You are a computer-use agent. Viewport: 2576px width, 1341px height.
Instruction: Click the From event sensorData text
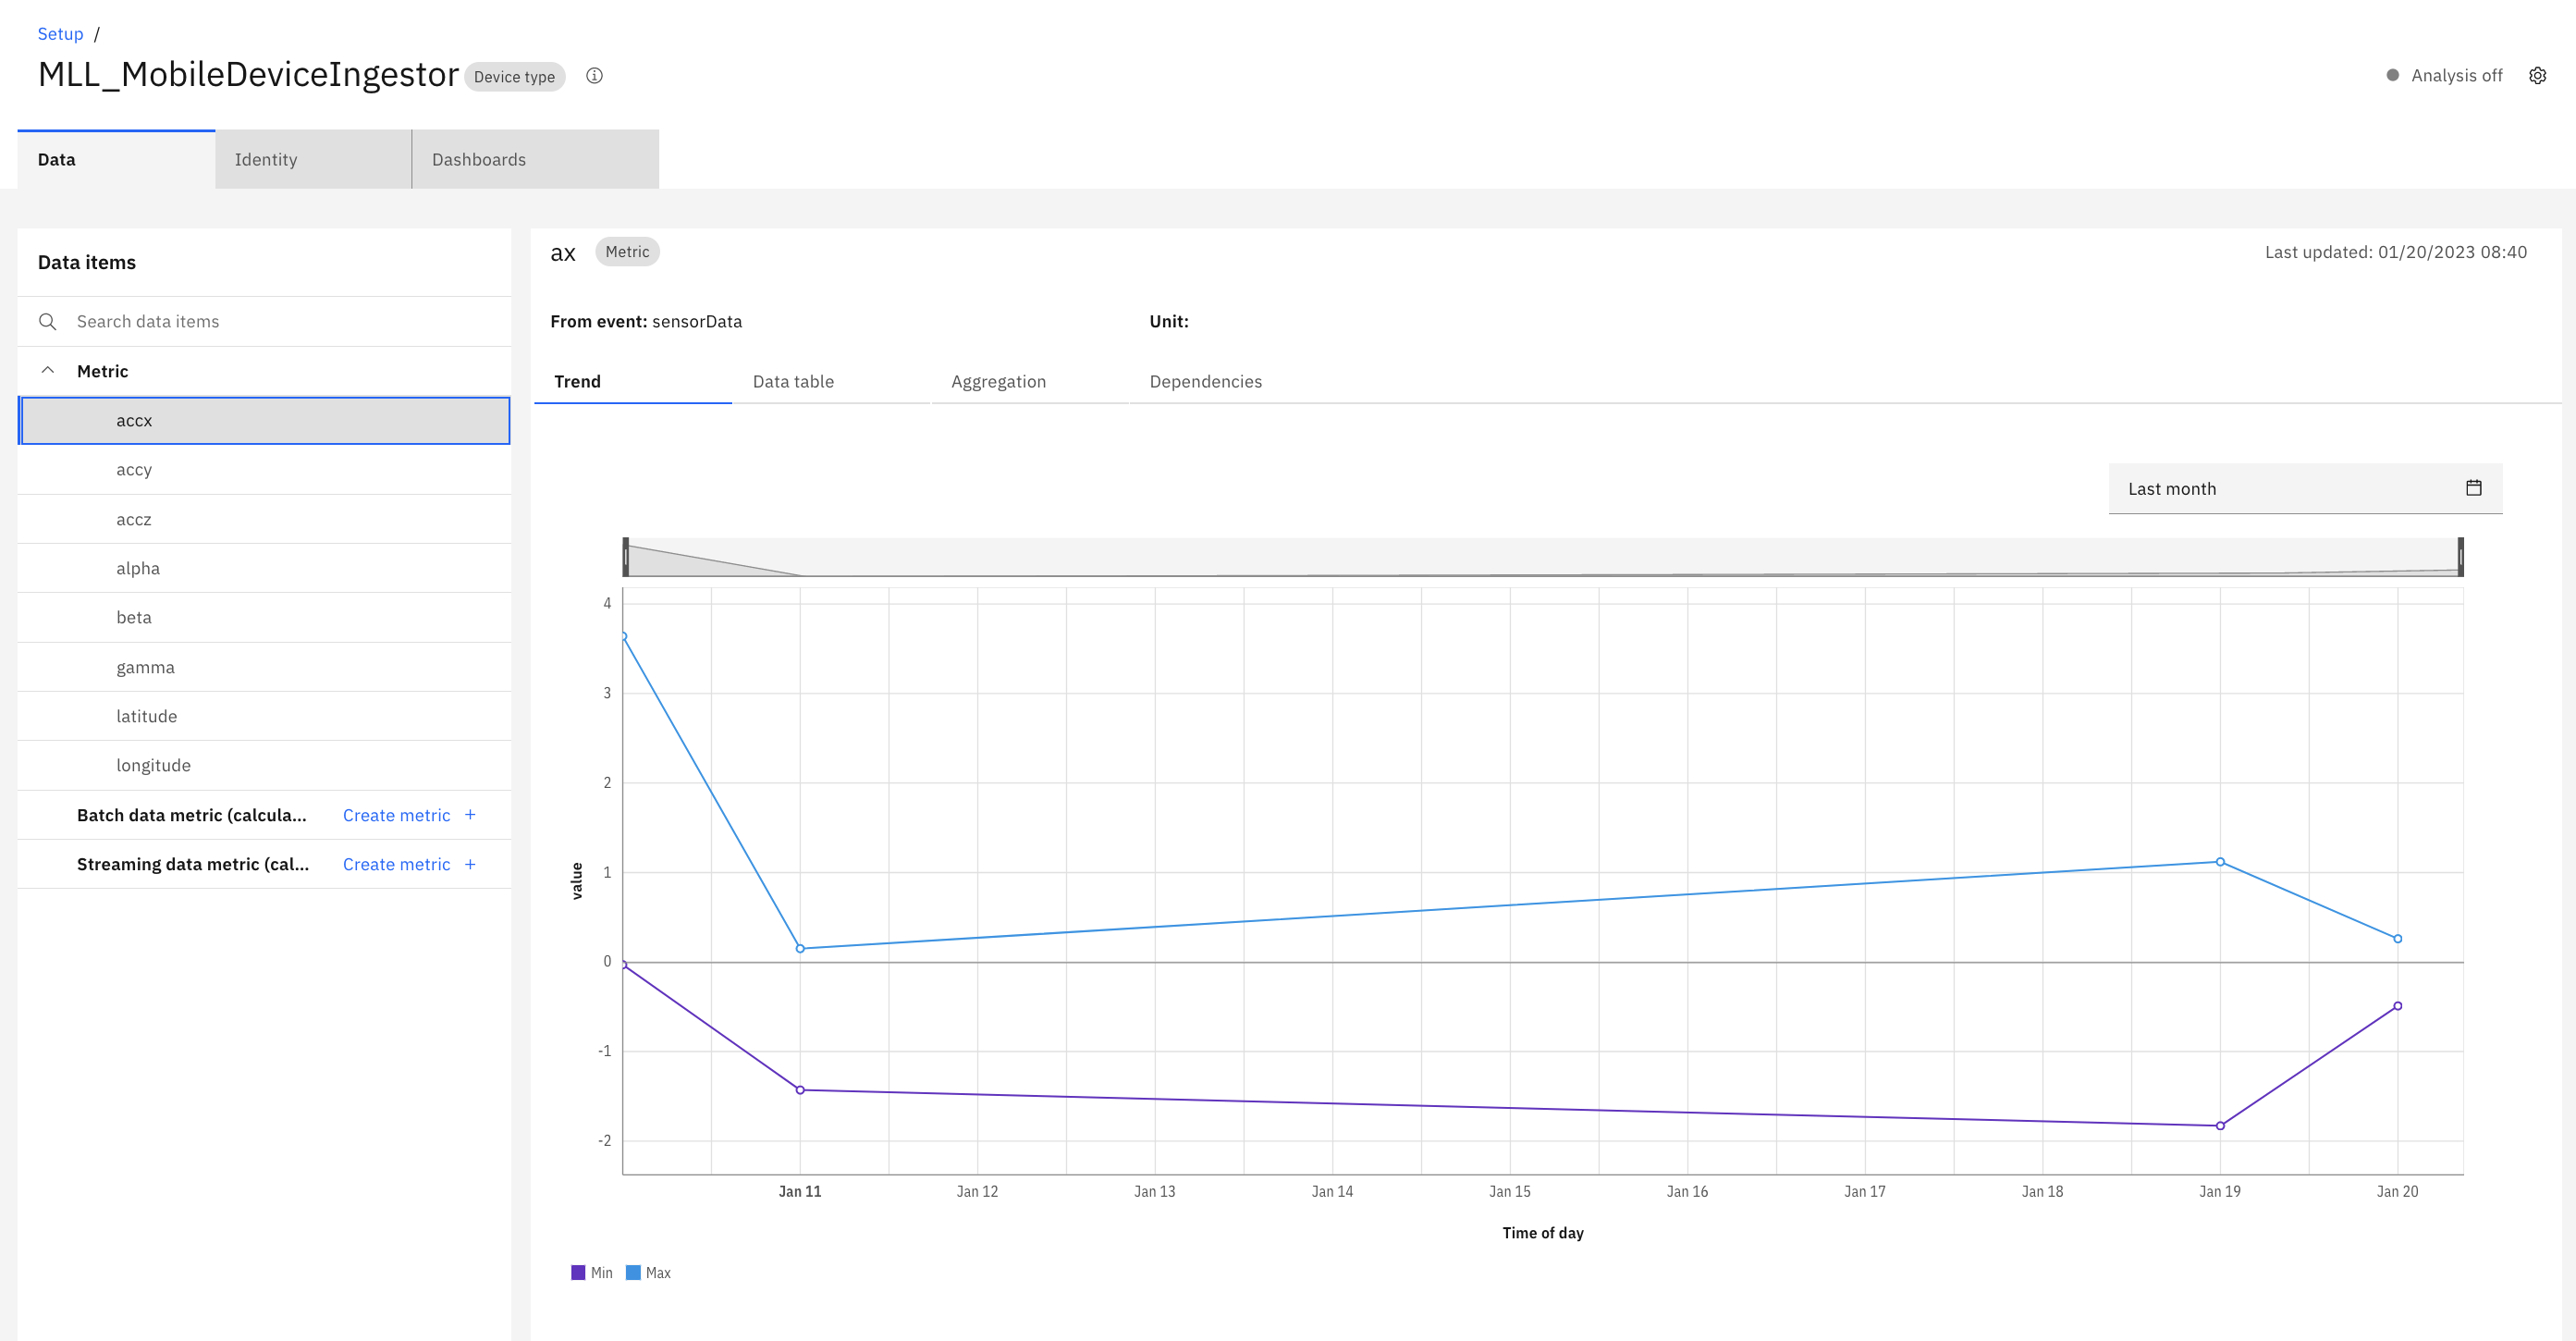pos(646,321)
